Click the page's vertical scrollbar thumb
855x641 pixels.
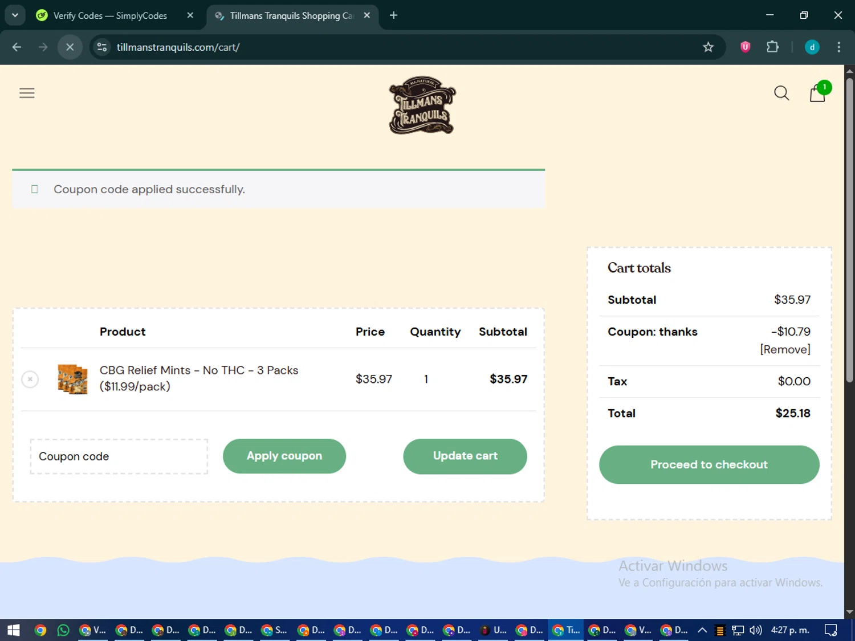[x=849, y=230]
